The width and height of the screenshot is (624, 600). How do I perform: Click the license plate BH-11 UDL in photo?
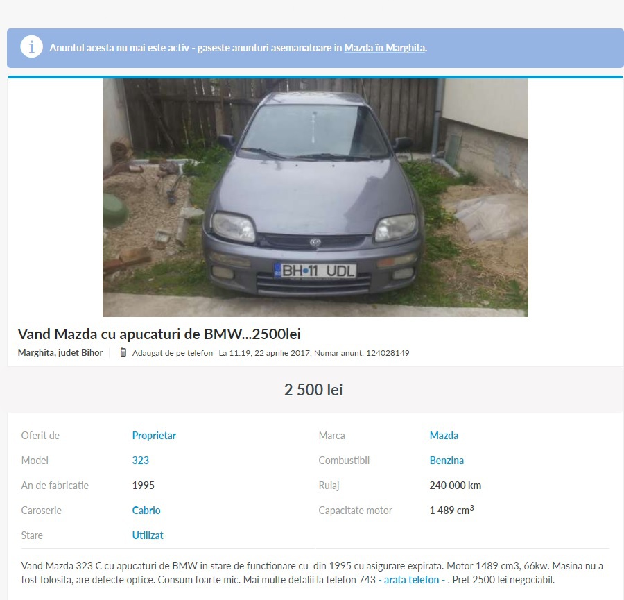315,271
